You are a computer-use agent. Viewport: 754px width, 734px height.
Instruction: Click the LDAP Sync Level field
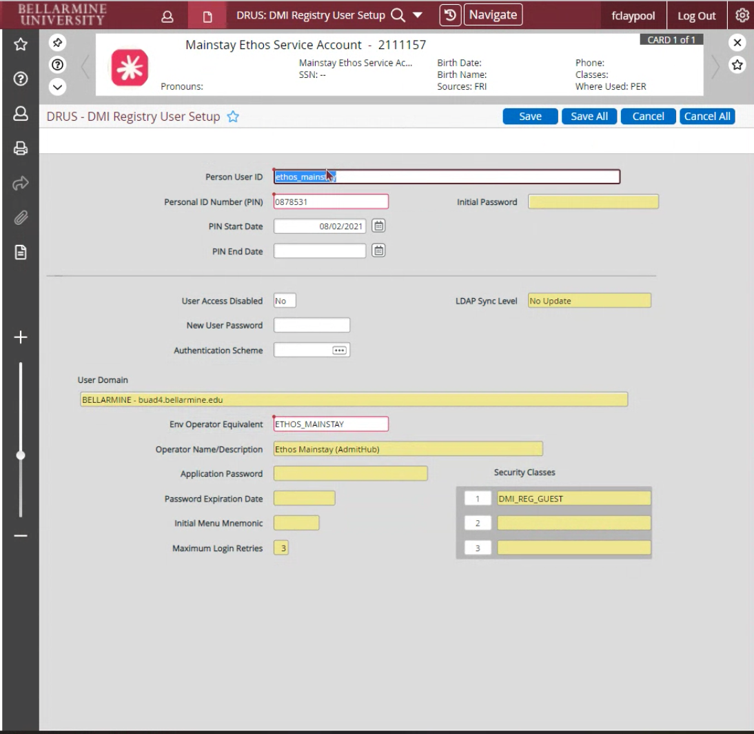click(x=589, y=301)
